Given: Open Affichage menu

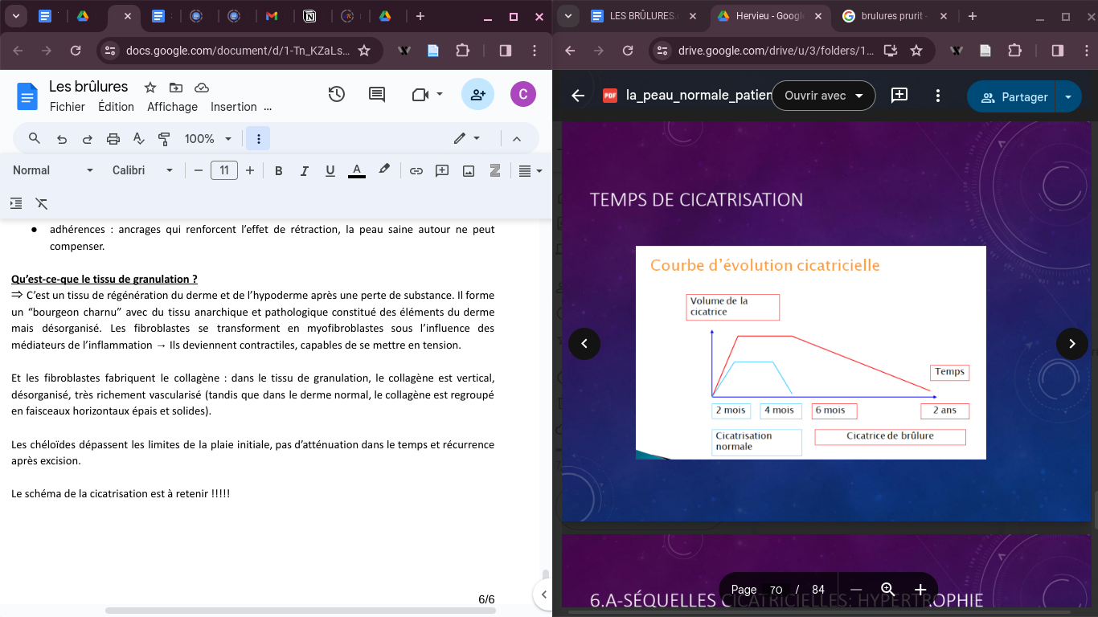Looking at the screenshot, I should point(172,107).
